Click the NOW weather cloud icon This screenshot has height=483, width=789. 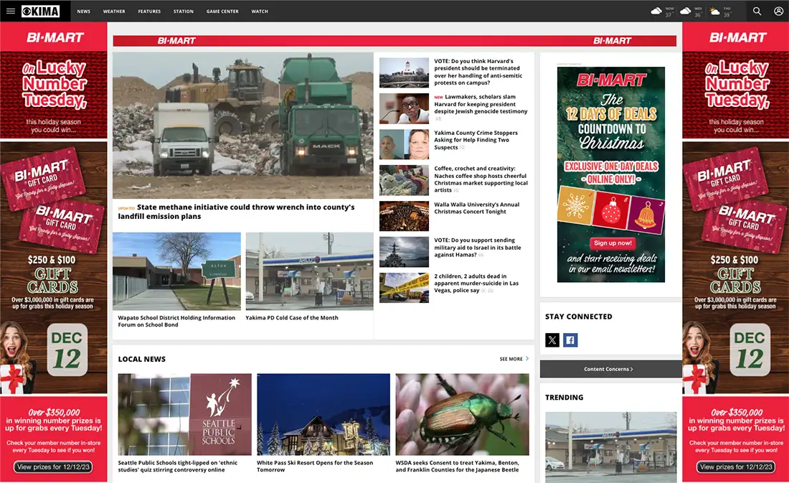point(656,11)
